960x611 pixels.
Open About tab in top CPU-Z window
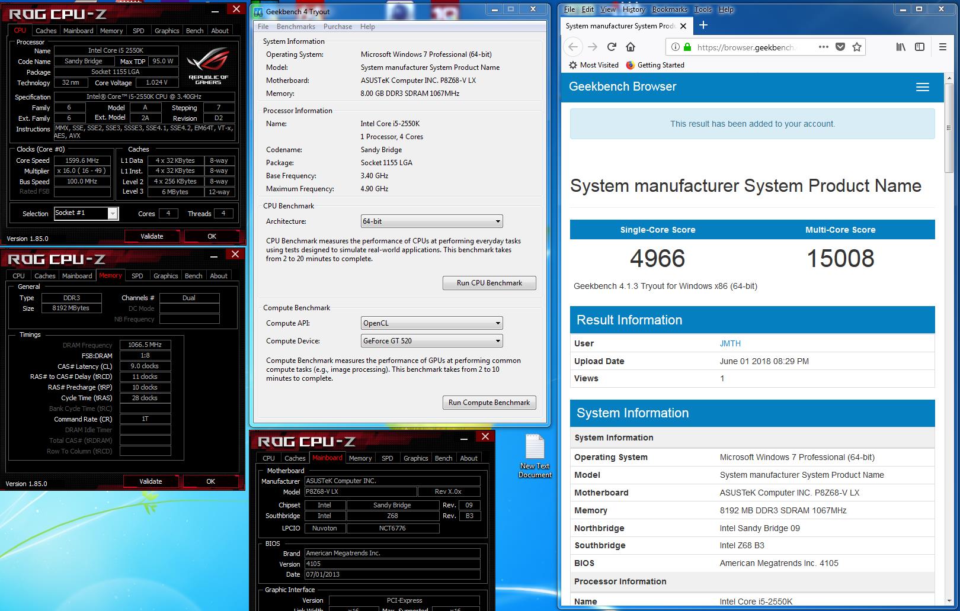click(220, 31)
